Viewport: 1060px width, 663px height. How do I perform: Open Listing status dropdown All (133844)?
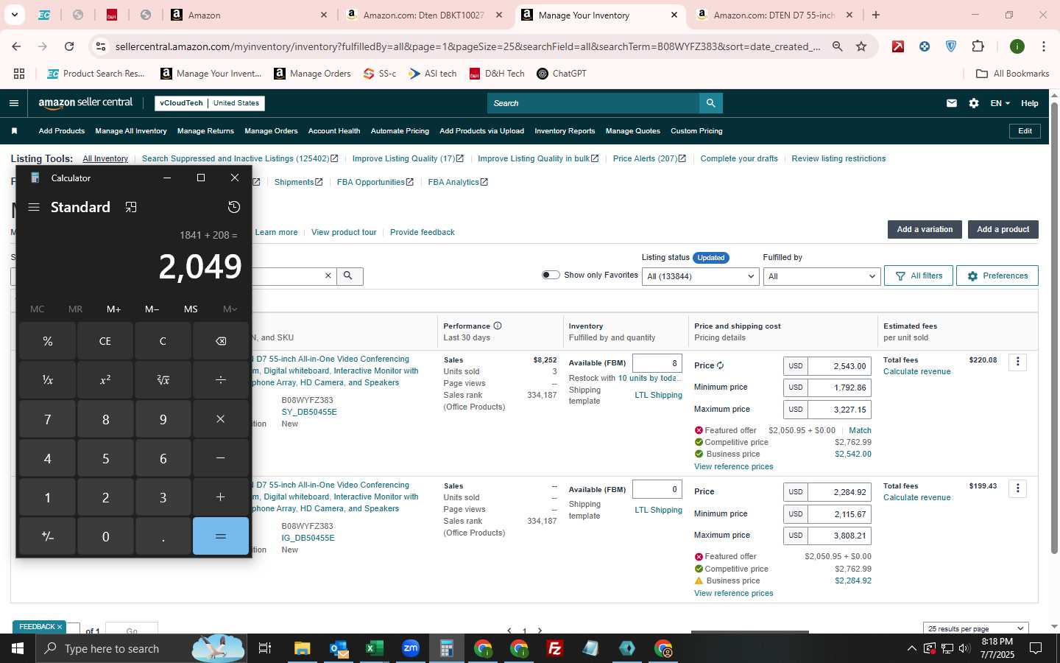point(700,276)
